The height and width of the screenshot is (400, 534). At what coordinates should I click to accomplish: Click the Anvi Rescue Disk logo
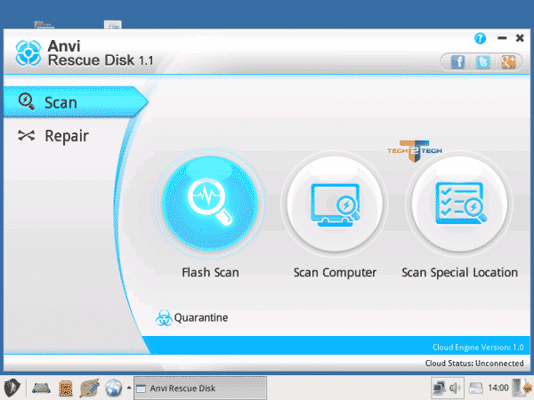pyautogui.click(x=28, y=53)
